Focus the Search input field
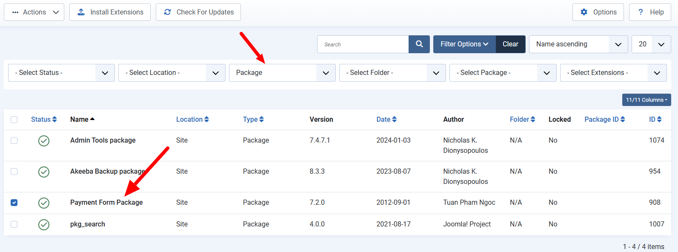 [x=363, y=44]
